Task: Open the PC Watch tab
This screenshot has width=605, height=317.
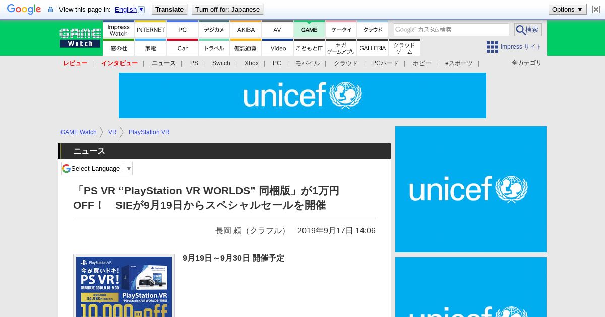Action: [182, 30]
